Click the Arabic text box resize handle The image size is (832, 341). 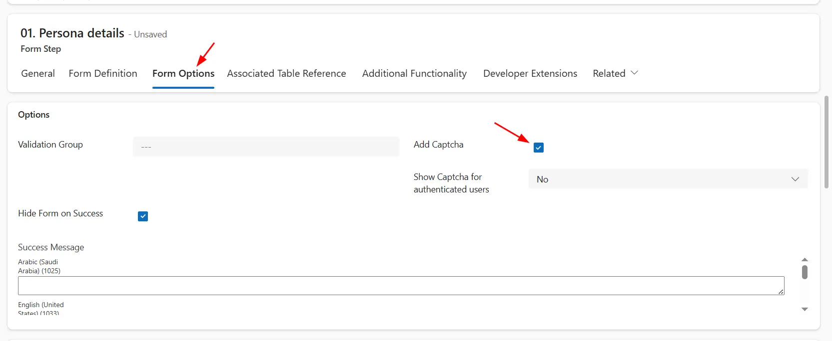(781, 292)
